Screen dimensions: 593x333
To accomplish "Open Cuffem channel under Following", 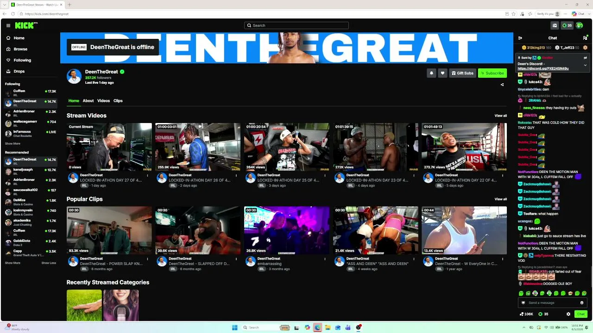I will [x=31, y=93].
